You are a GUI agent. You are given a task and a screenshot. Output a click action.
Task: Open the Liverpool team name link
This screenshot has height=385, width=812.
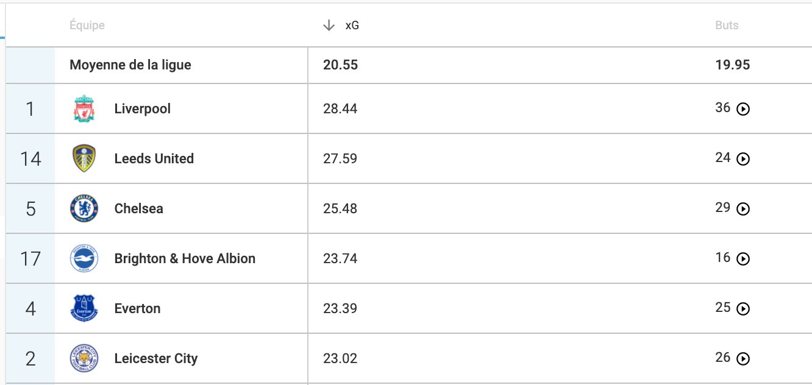[143, 109]
